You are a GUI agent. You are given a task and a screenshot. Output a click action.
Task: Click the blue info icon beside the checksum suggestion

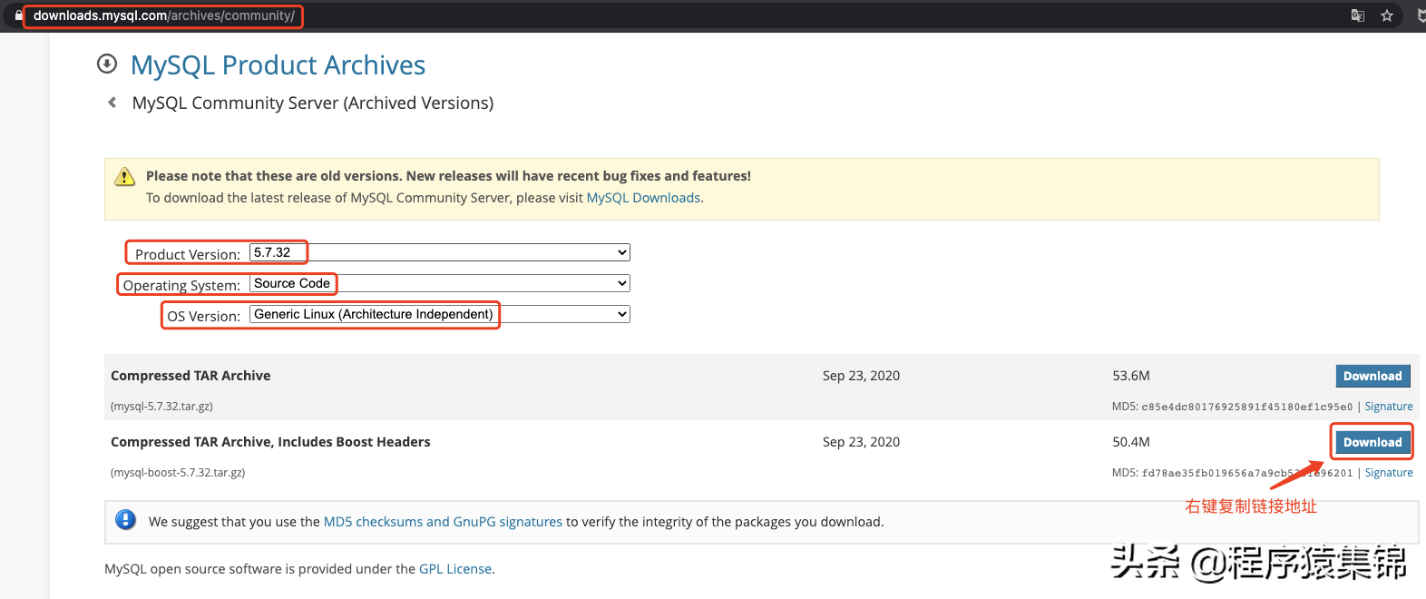pos(126,520)
